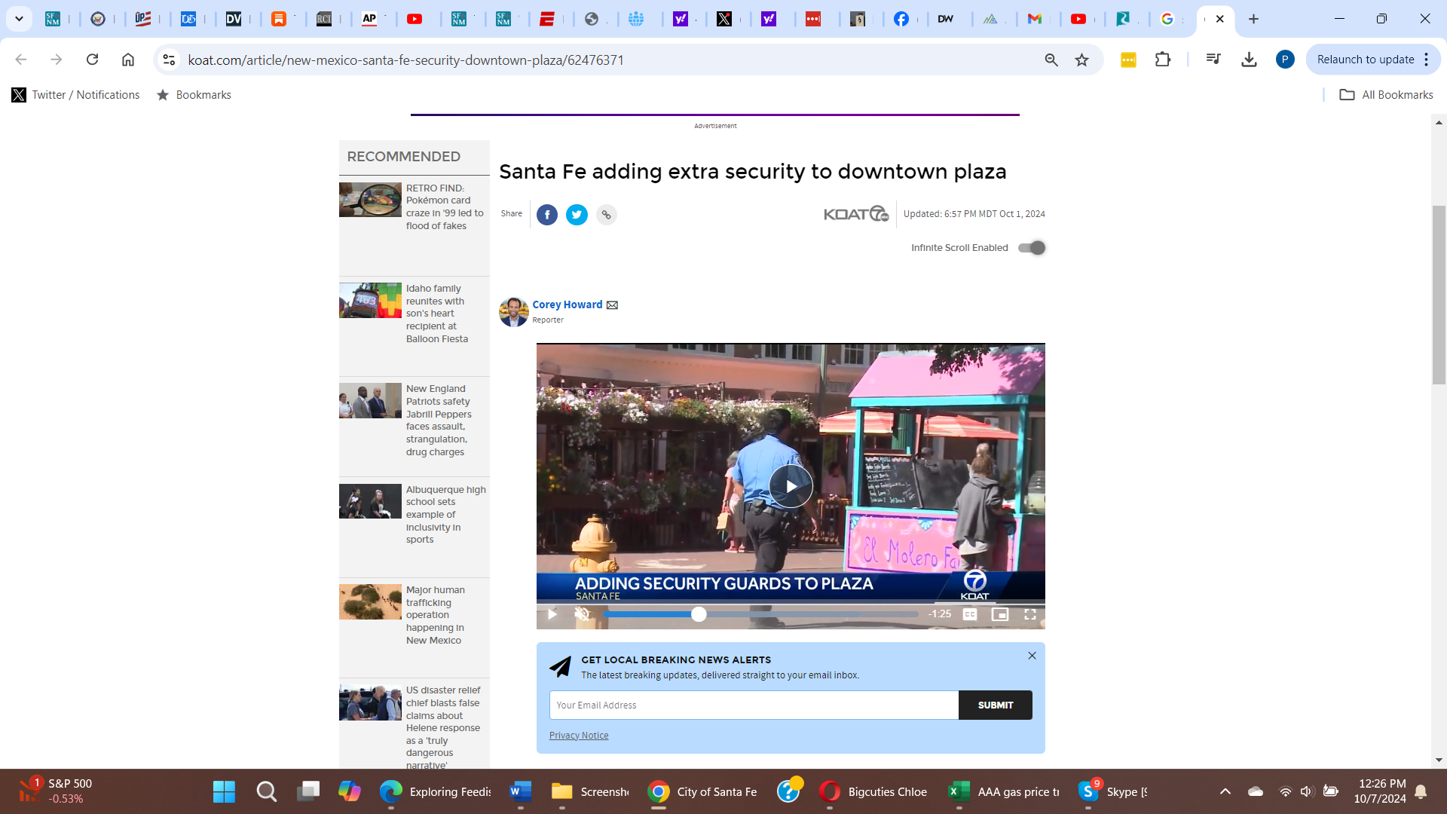1447x814 pixels.
Task: Open picture-in-picture for the video
Action: (999, 614)
